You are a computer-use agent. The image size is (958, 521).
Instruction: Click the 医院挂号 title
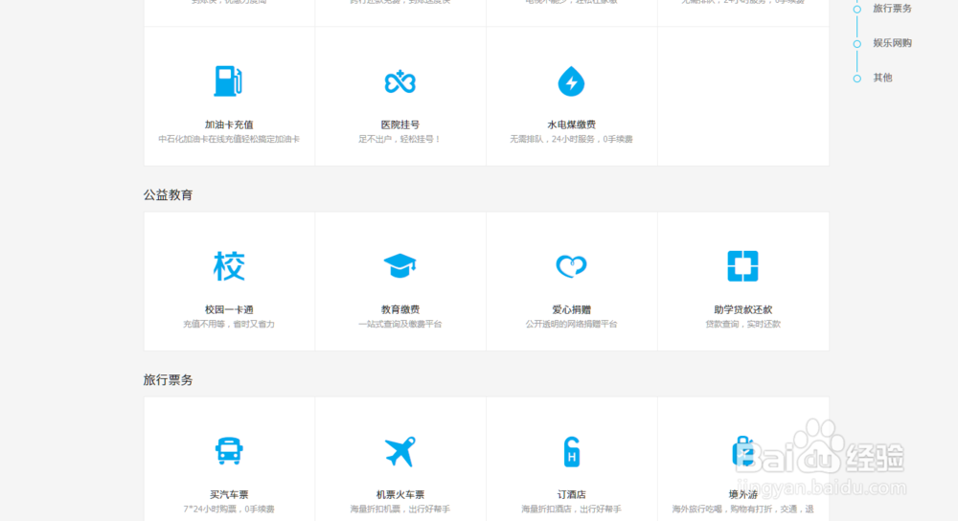pyautogui.click(x=400, y=125)
